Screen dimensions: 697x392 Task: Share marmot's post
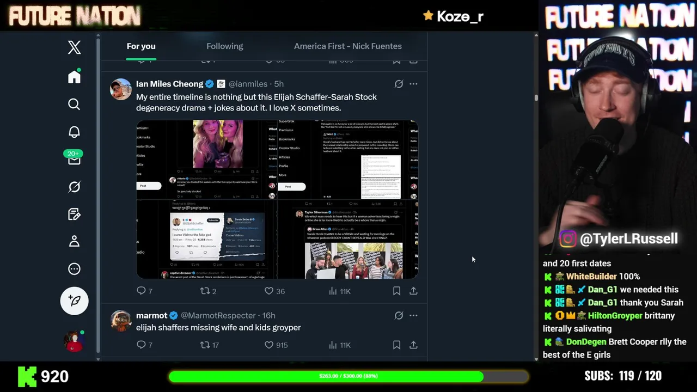pyautogui.click(x=413, y=345)
